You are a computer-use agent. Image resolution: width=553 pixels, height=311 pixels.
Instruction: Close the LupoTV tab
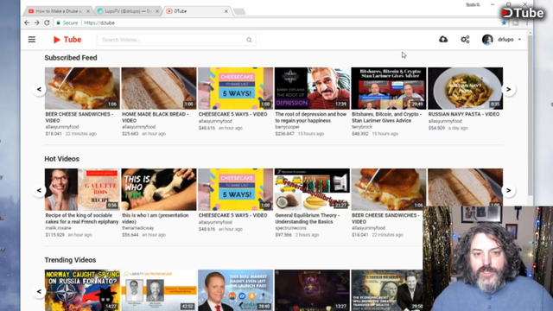[x=157, y=11]
